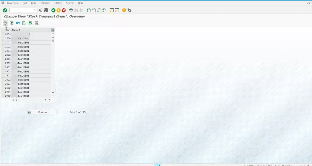This screenshot has width=312, height=166.
Task: Select row marker for plant 2101
Action: pos(3,43)
